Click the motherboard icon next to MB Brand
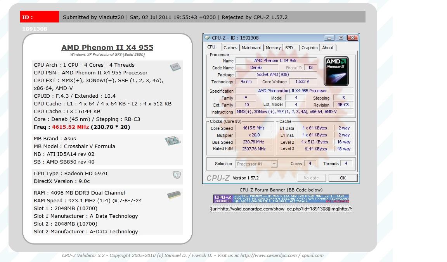 click(x=173, y=141)
